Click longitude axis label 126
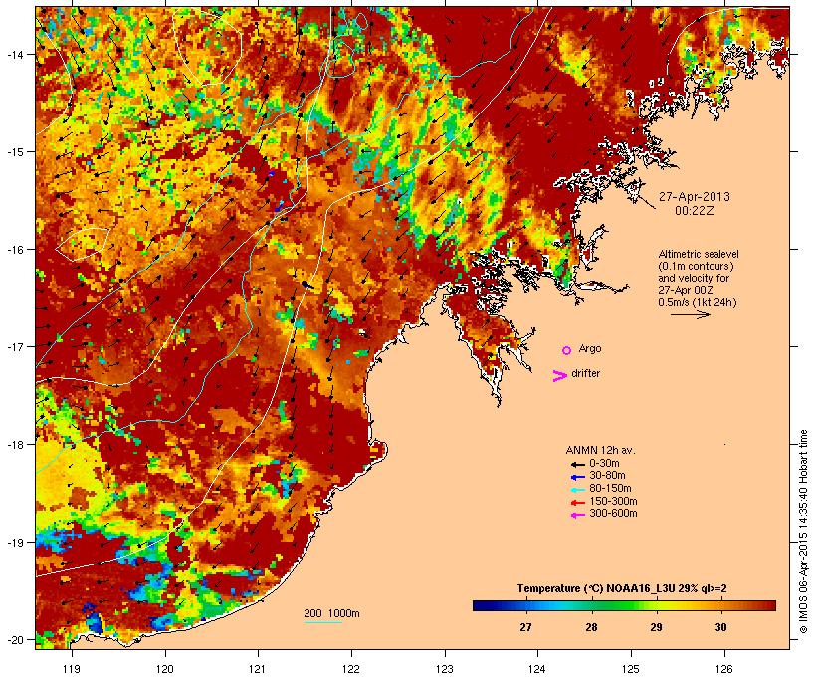This screenshot has height=677, width=816. [724, 669]
